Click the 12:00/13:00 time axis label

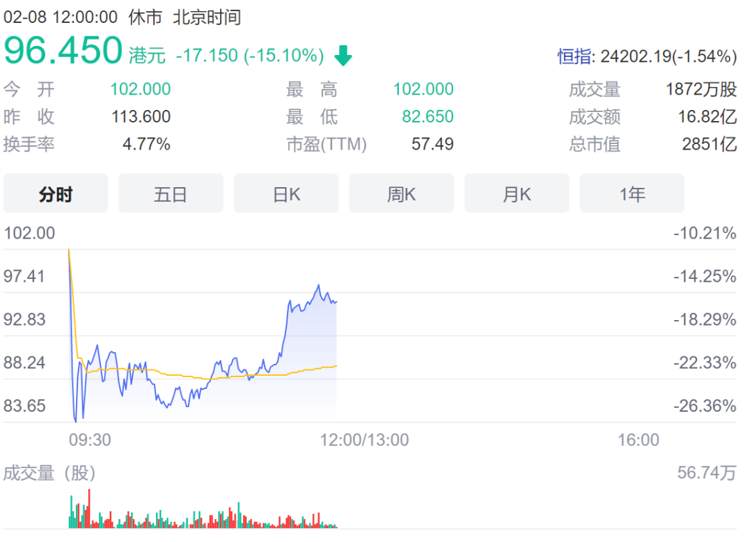[364, 440]
